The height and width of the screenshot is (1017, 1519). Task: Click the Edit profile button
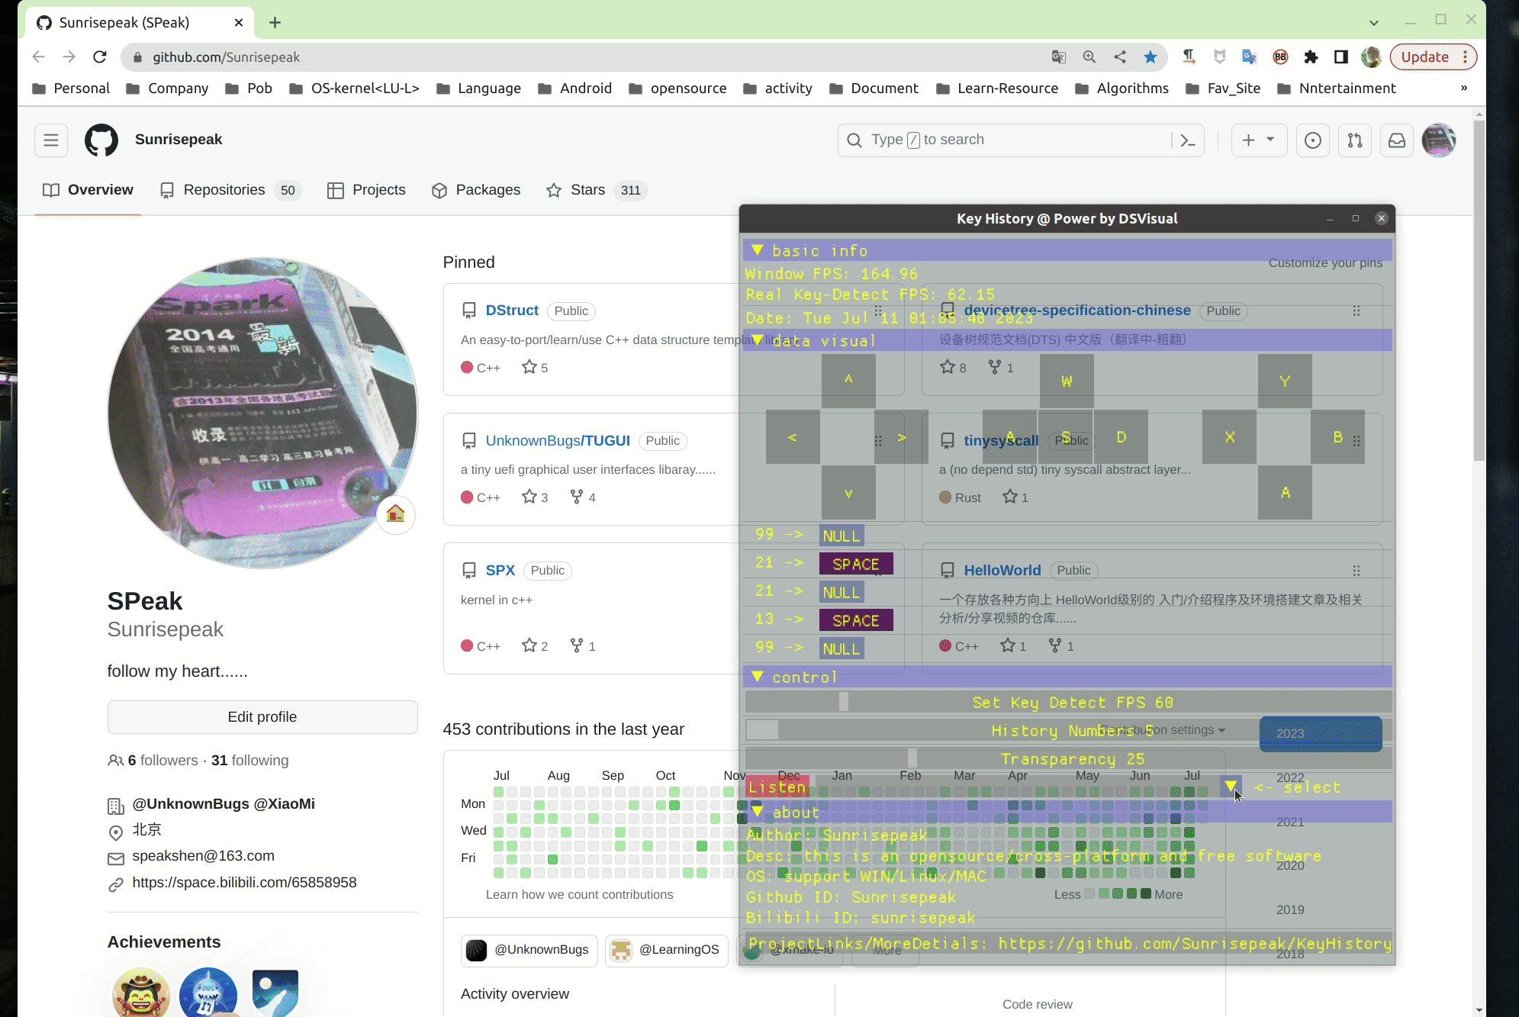(262, 716)
